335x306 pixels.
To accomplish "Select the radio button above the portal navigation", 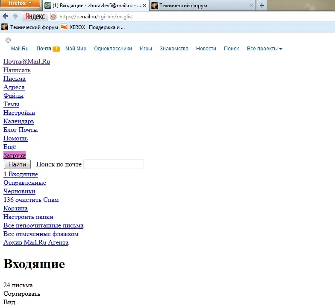I will (8, 40).
